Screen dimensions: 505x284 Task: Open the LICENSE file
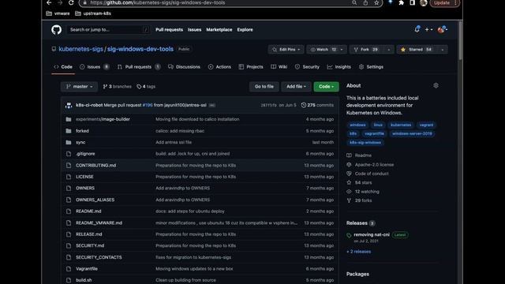[x=84, y=177]
